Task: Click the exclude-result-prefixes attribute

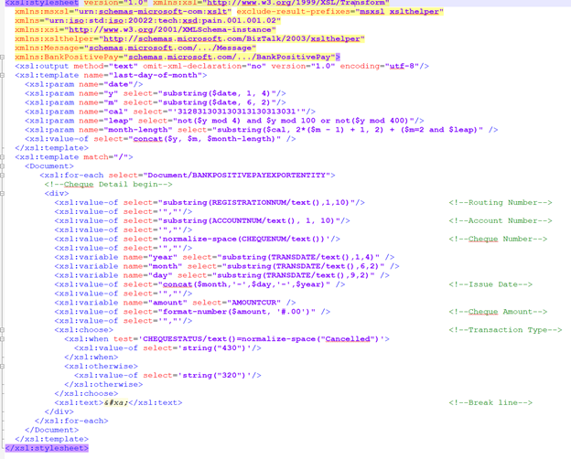Action: click(x=339, y=12)
